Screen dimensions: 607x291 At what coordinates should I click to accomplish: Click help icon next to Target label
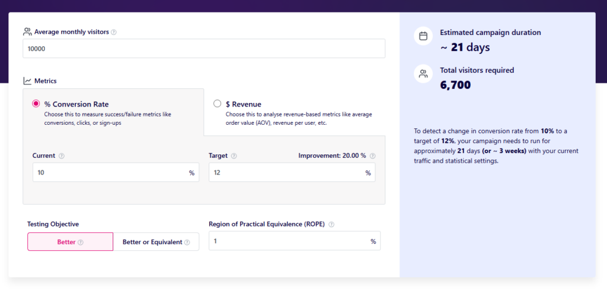[x=234, y=156]
